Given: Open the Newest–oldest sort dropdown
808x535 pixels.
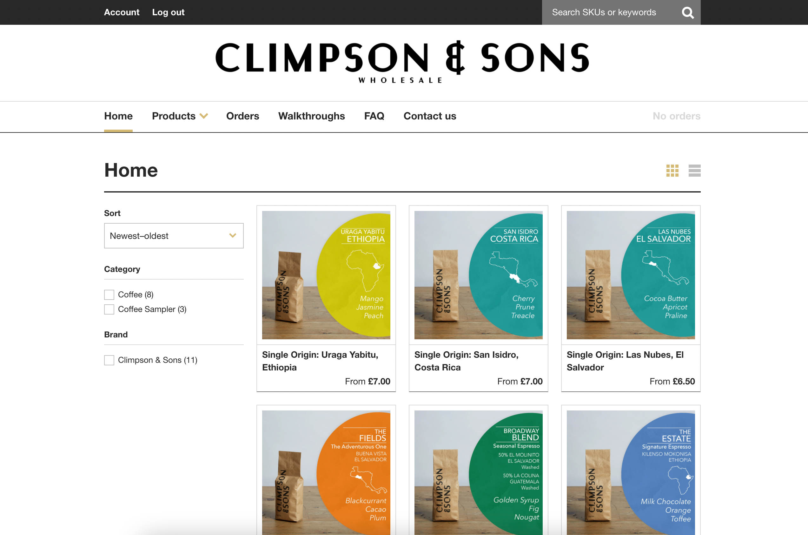Looking at the screenshot, I should click(174, 236).
